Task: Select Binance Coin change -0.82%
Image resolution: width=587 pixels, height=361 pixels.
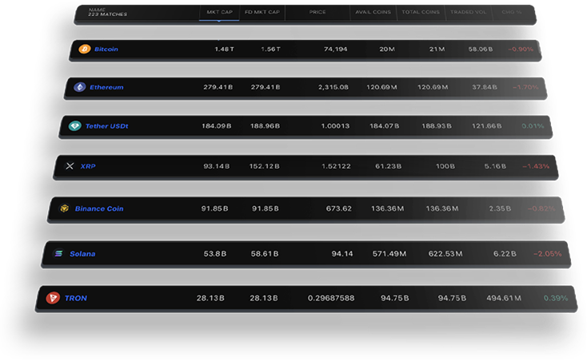Action: pyautogui.click(x=541, y=208)
